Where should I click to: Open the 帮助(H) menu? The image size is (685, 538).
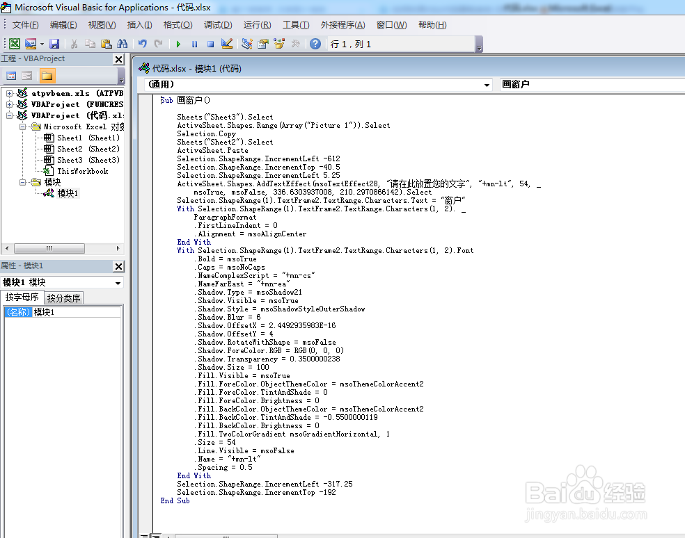432,25
